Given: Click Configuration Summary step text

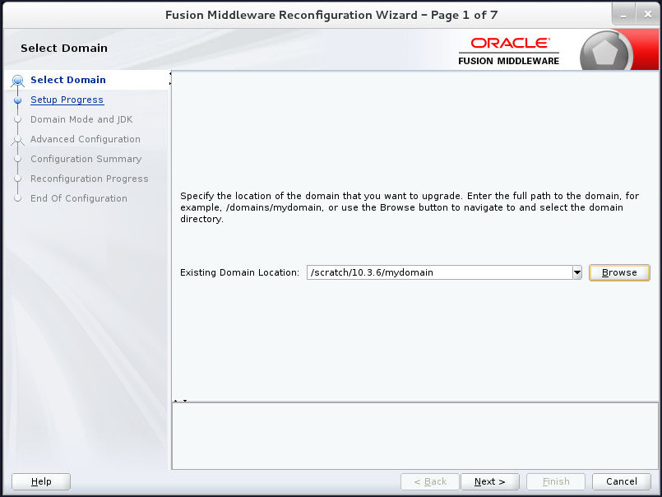Looking at the screenshot, I should [86, 159].
